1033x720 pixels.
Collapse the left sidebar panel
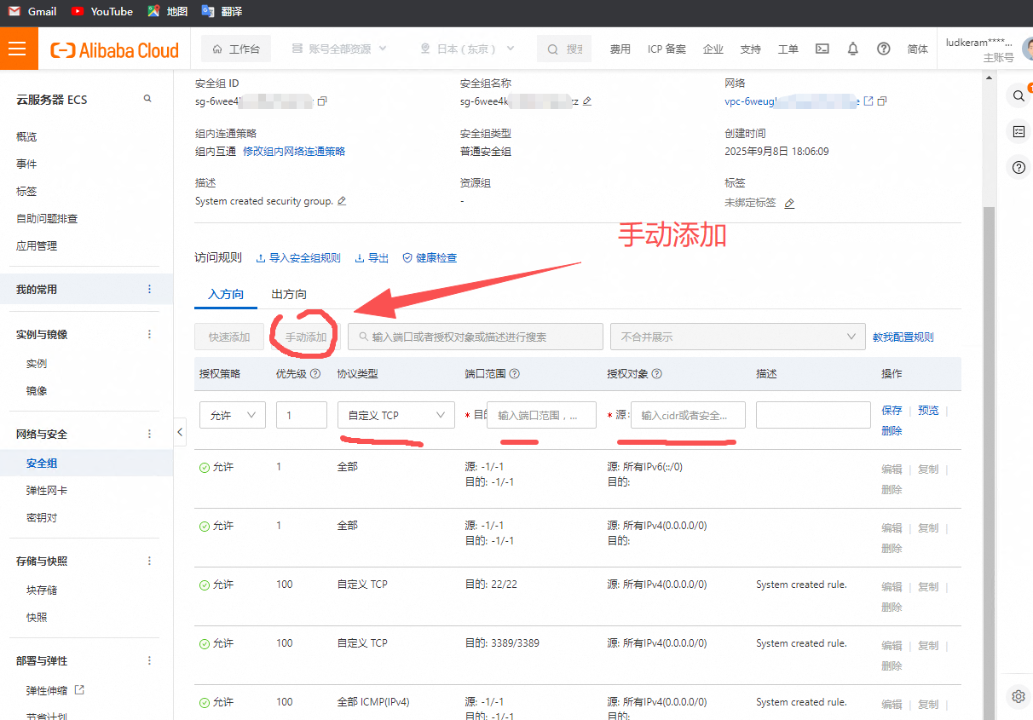tap(180, 432)
